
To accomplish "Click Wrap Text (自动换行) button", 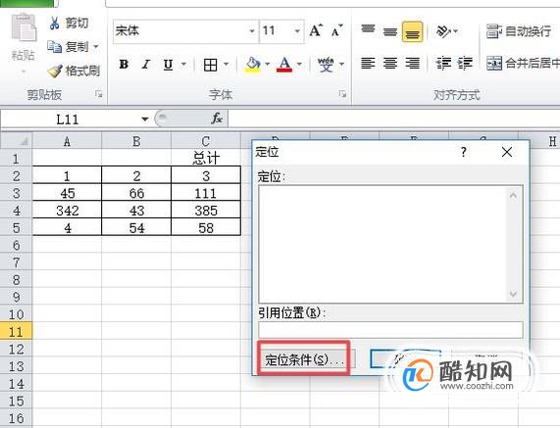I will pos(518,31).
